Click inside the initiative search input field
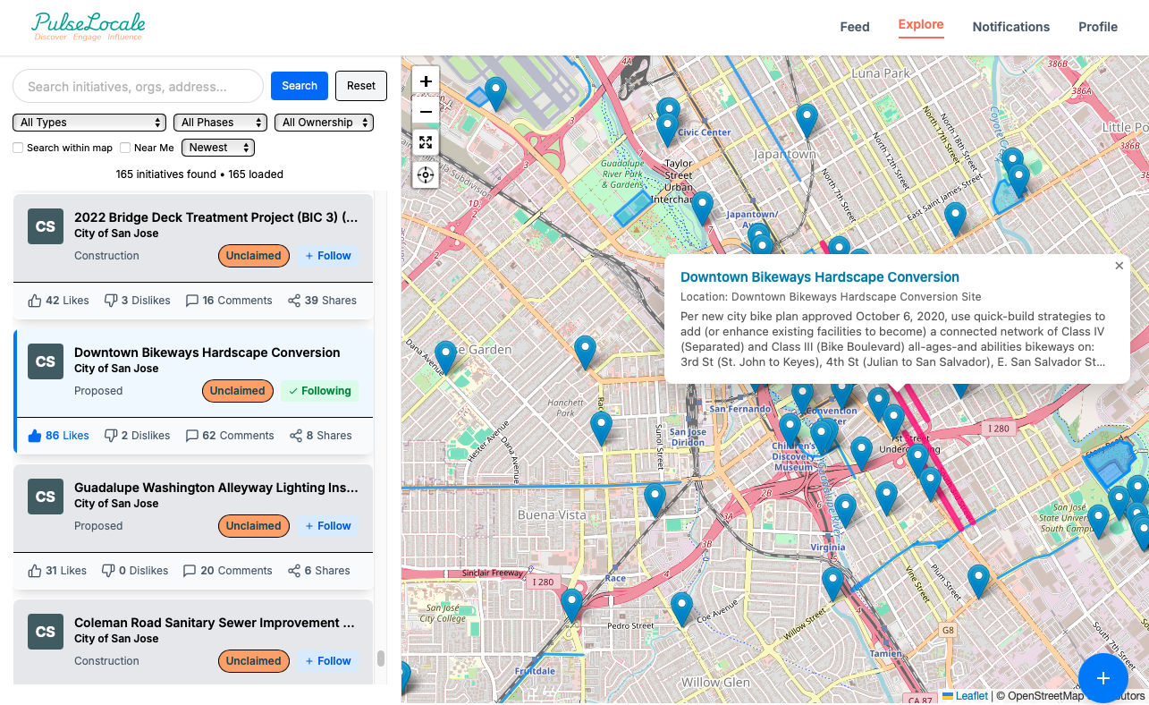Viewport: 1149px width, 705px height. click(x=138, y=86)
